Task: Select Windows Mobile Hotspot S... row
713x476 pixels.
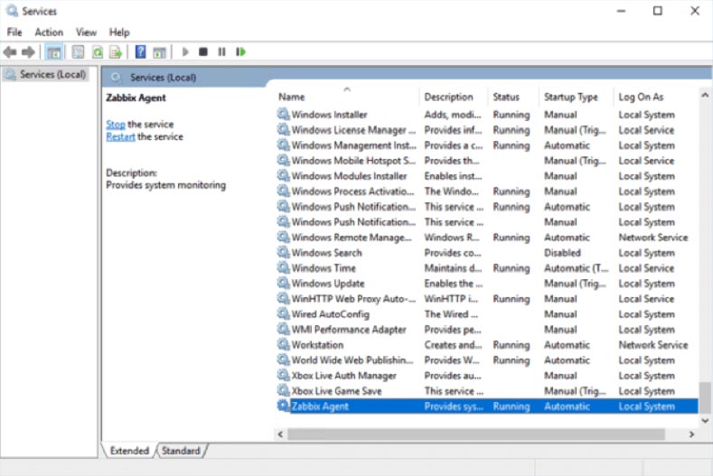Action: (x=487, y=161)
